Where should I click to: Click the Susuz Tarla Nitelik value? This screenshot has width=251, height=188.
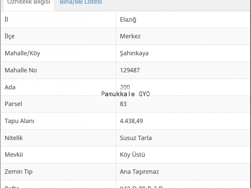(136, 138)
